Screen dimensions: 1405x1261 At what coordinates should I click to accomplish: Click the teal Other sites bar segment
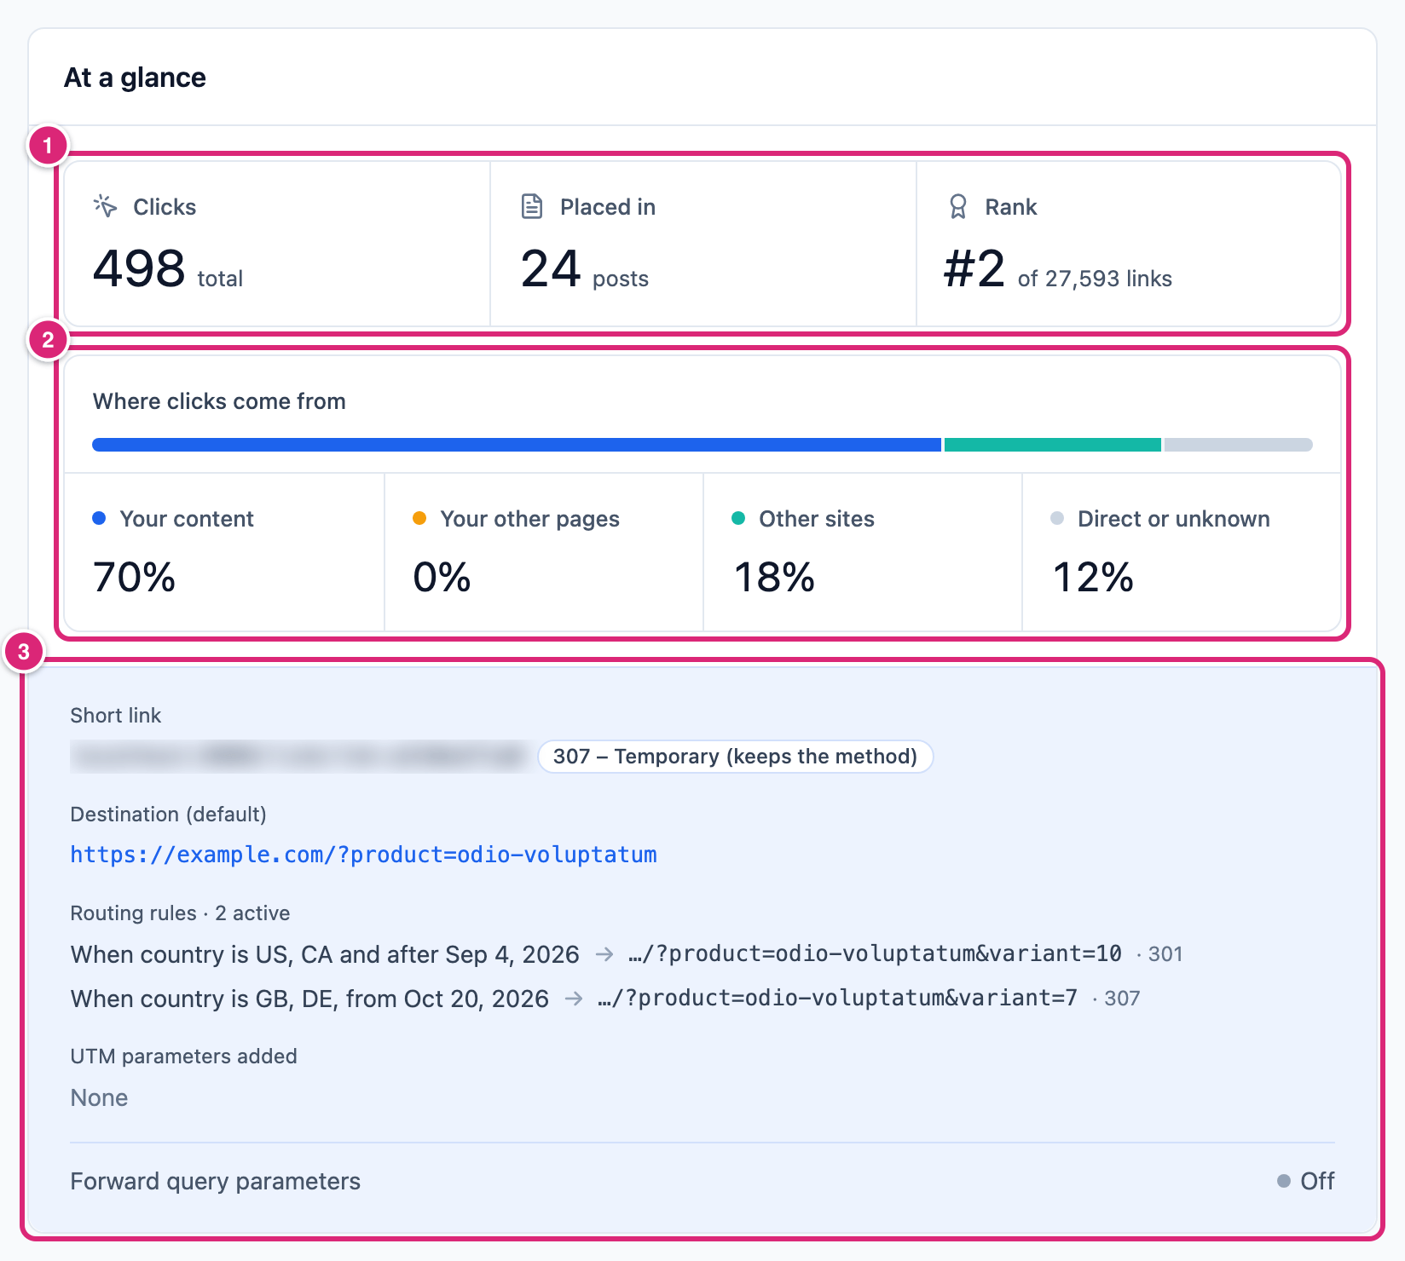click(x=1053, y=445)
